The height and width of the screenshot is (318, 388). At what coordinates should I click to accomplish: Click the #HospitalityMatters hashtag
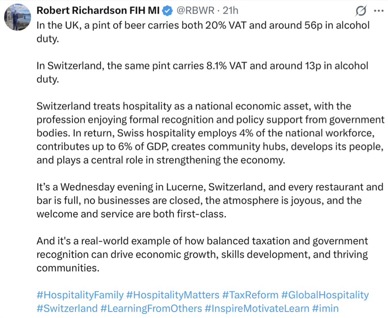pyautogui.click(x=173, y=295)
